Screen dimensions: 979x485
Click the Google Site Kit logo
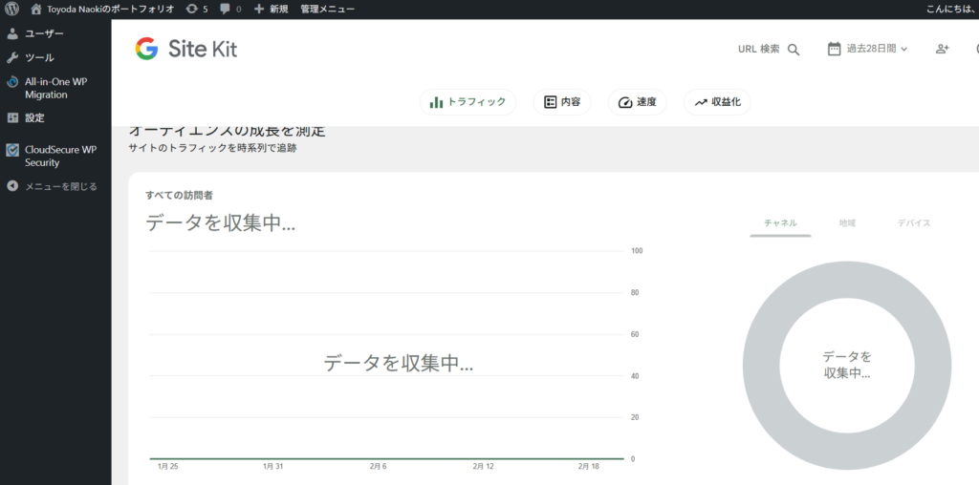pyautogui.click(x=186, y=49)
